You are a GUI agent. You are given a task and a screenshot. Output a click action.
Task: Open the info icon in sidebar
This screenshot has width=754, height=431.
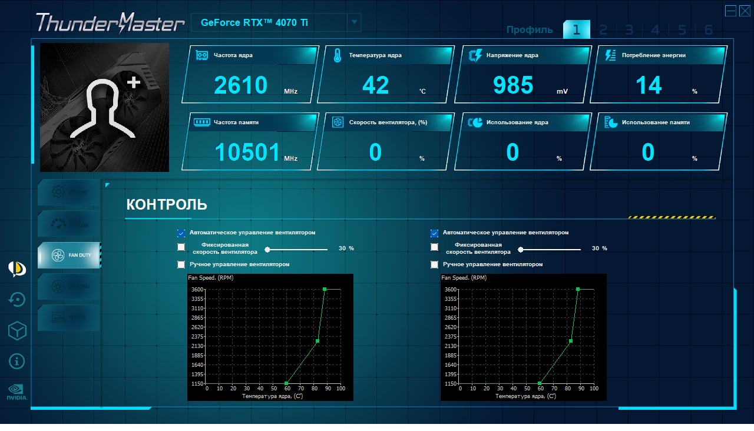click(x=17, y=361)
